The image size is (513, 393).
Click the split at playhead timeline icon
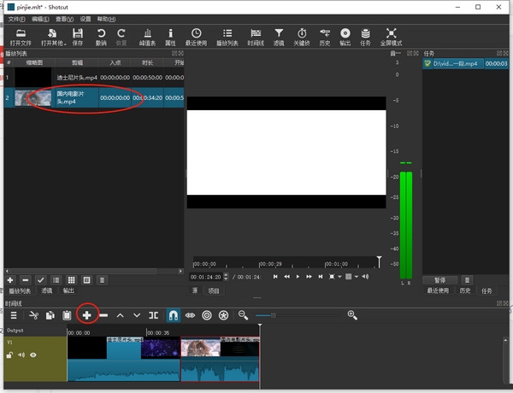pyautogui.click(x=153, y=315)
